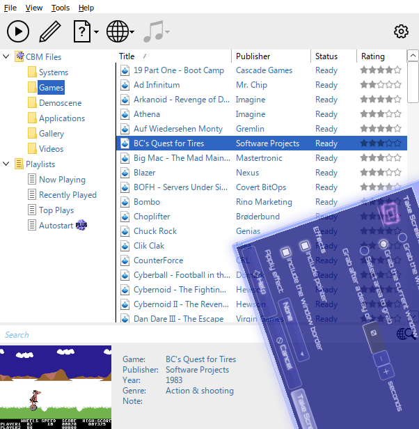The image size is (419, 429).
Task: Click the Now Playing playlist icon
Action: (32, 179)
